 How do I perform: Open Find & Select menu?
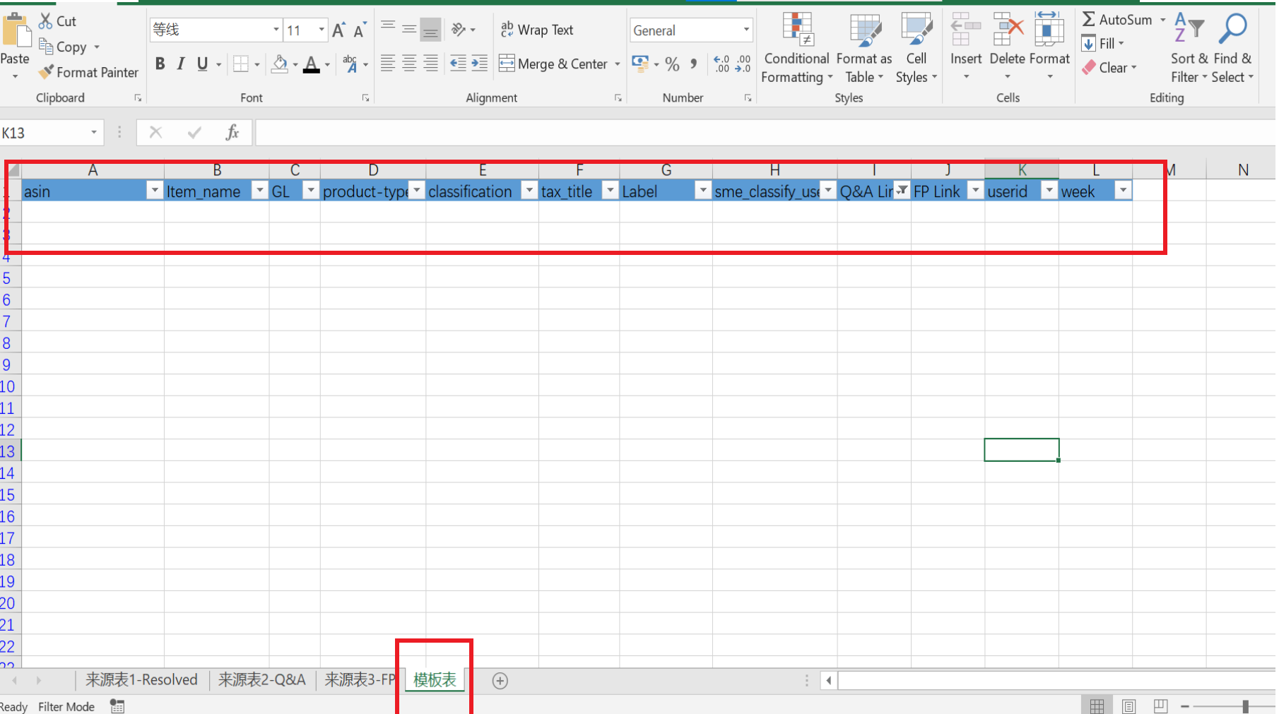click(x=1232, y=48)
